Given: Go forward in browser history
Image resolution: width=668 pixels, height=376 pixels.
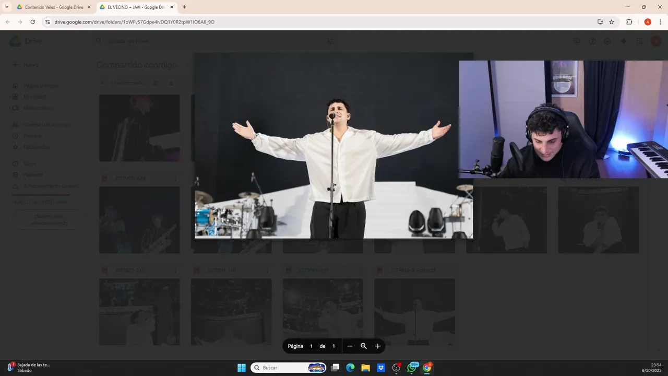Looking at the screenshot, I should click(20, 22).
